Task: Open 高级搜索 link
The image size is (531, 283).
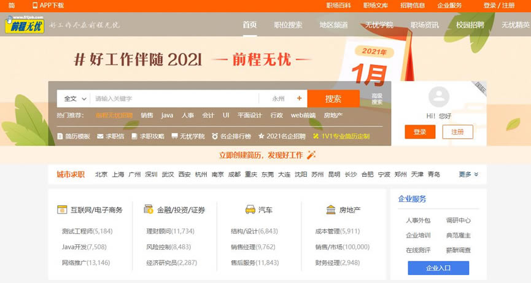Action: click(x=376, y=98)
